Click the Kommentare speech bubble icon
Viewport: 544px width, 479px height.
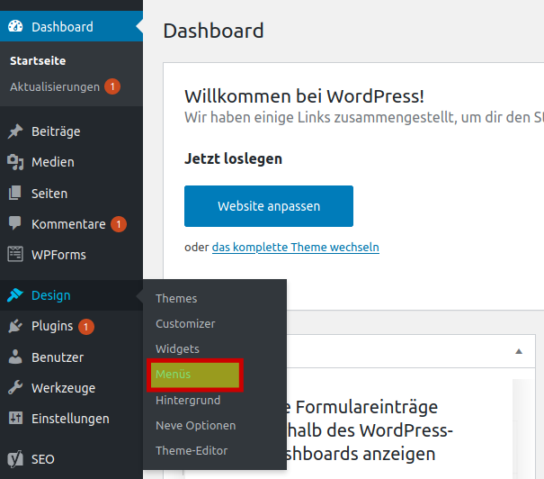point(15,223)
